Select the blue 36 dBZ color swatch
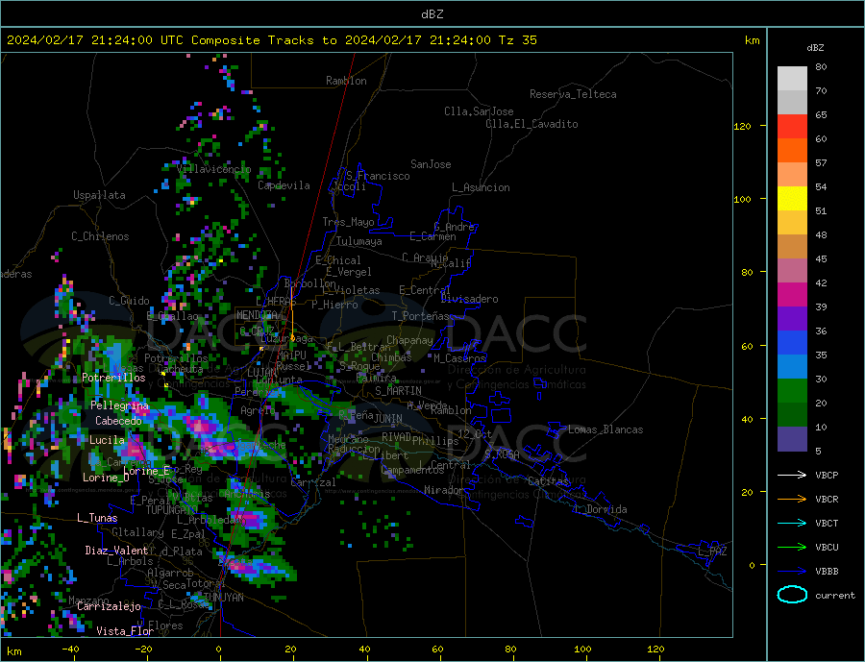This screenshot has height=662, width=865. tap(792, 343)
